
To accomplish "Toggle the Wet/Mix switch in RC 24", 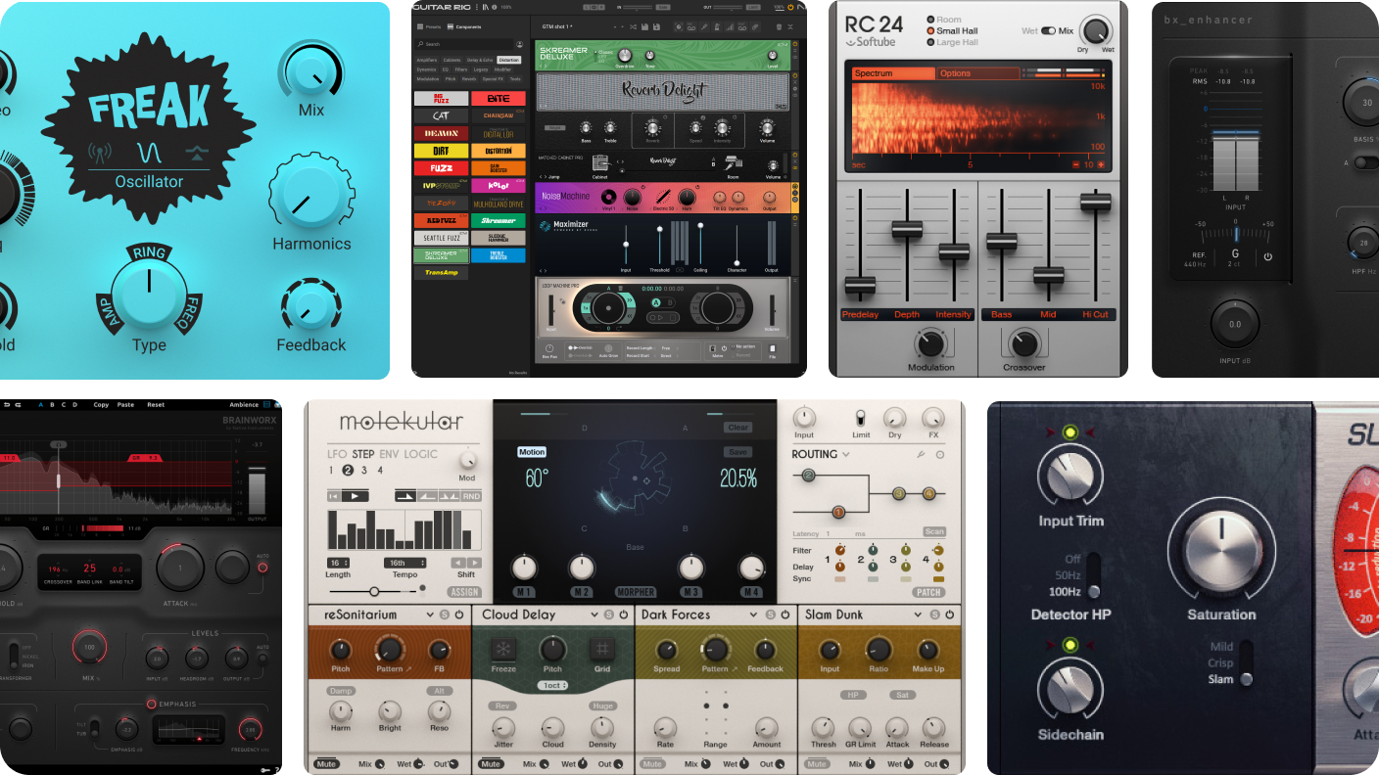I will coord(1048,31).
